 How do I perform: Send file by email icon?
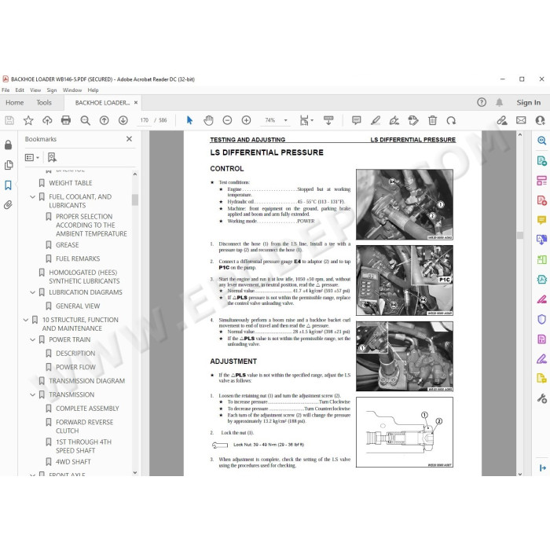pyautogui.click(x=521, y=120)
